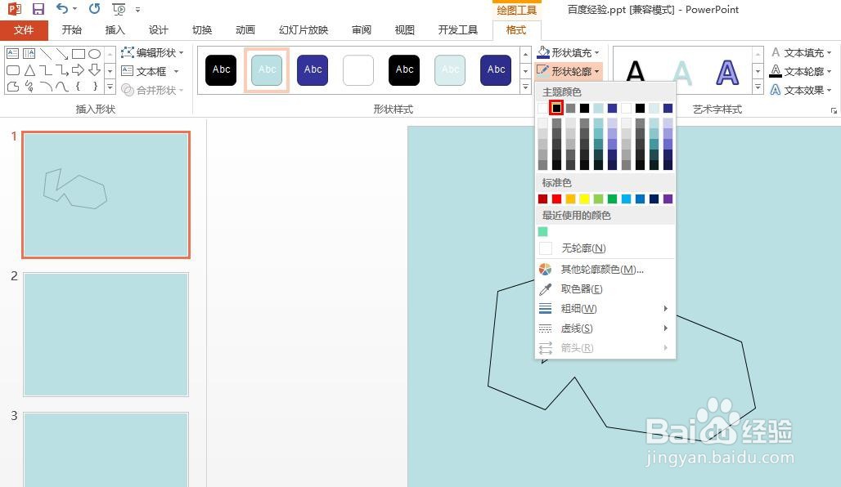The image size is (841, 487).
Task: Expand the shapes gallery More button
Action: [110, 87]
